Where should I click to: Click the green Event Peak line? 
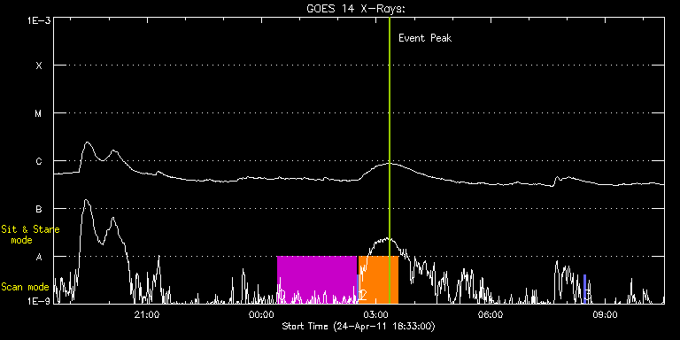(x=390, y=160)
